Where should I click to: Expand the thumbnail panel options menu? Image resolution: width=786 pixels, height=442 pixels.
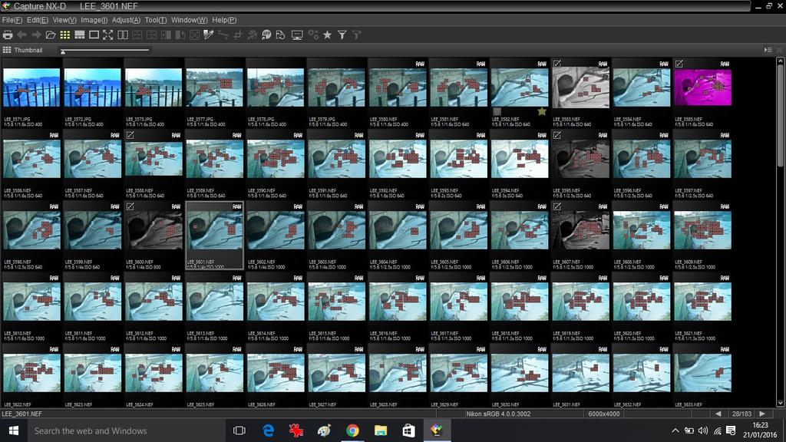[x=768, y=50]
